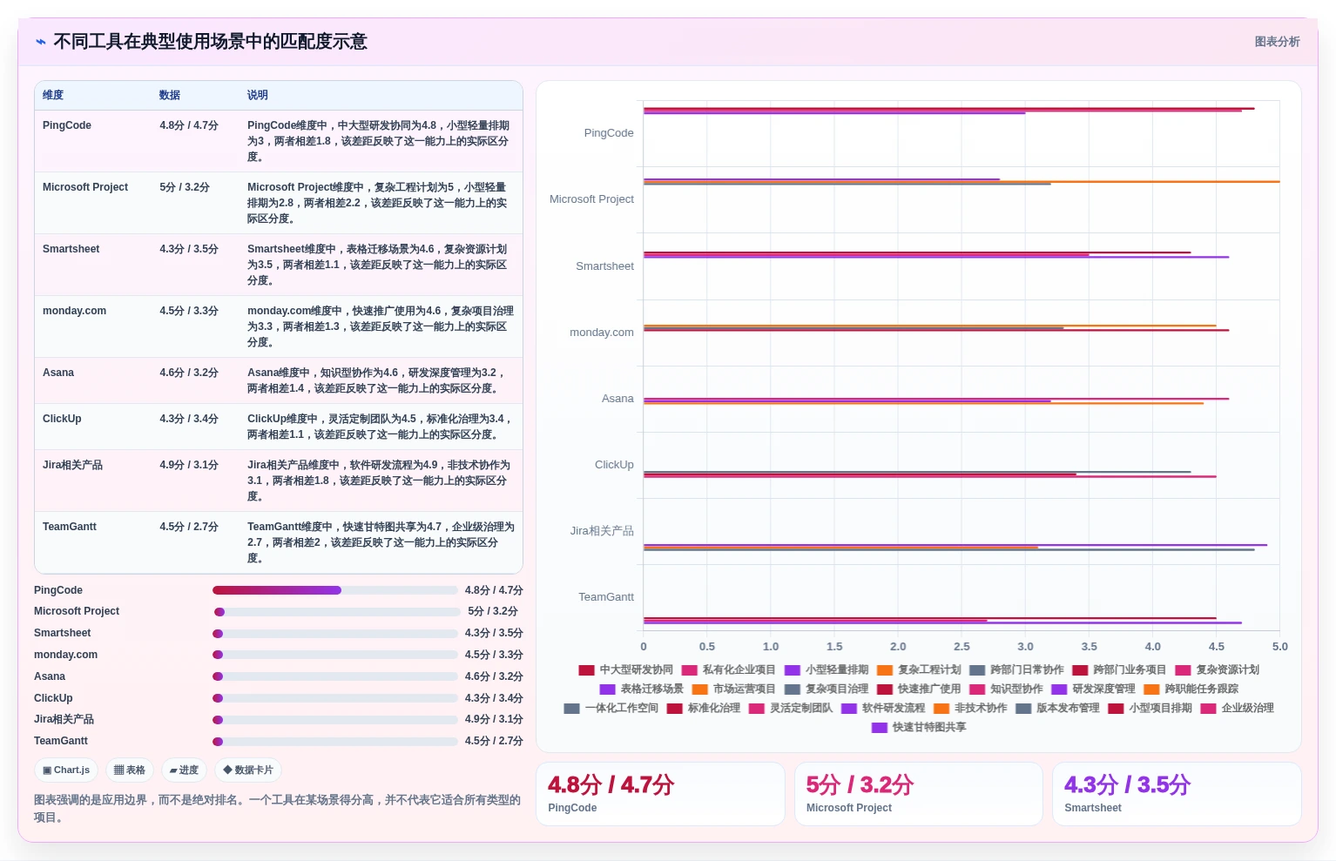
Task: Click the page title 不同工具在典型使用场景中的匹配度示意
Action: 211,42
